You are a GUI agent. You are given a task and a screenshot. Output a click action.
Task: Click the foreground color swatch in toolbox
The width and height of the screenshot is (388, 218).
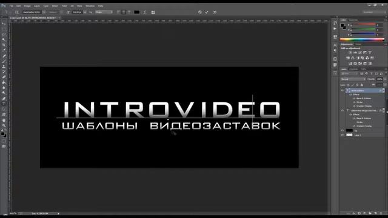pos(2,134)
